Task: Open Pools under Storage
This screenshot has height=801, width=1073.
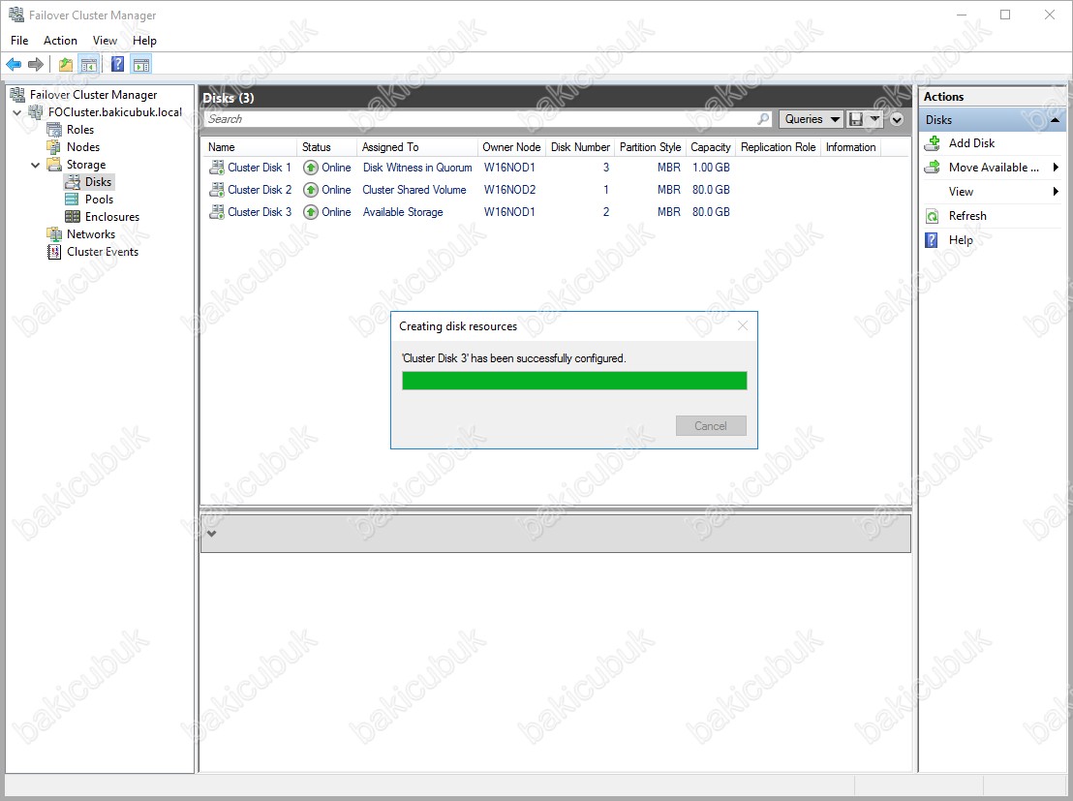Action: point(99,200)
